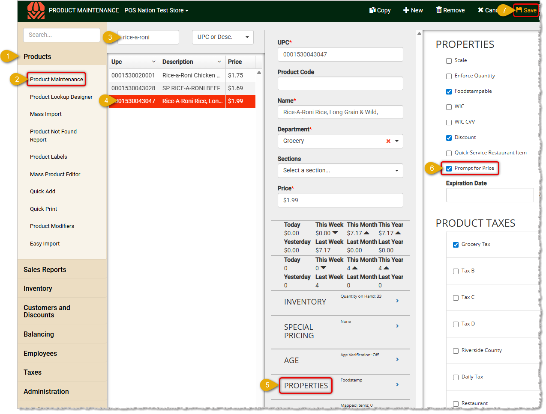Click the Price input field
546x414 pixels.
[340, 200]
